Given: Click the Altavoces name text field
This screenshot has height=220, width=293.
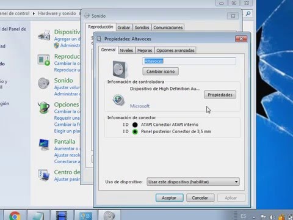Looking at the screenshot, I should coord(189,61).
